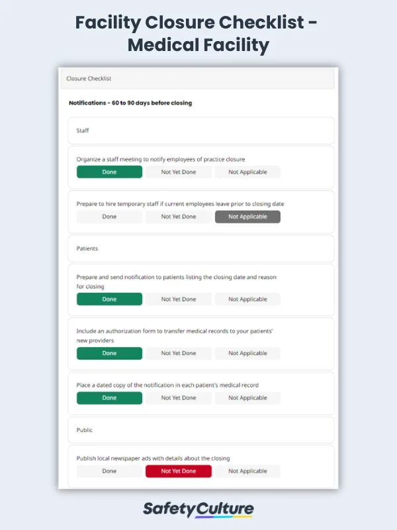Mark authorization form task as Done
Image resolution: width=397 pixels, height=530 pixels.
[109, 353]
